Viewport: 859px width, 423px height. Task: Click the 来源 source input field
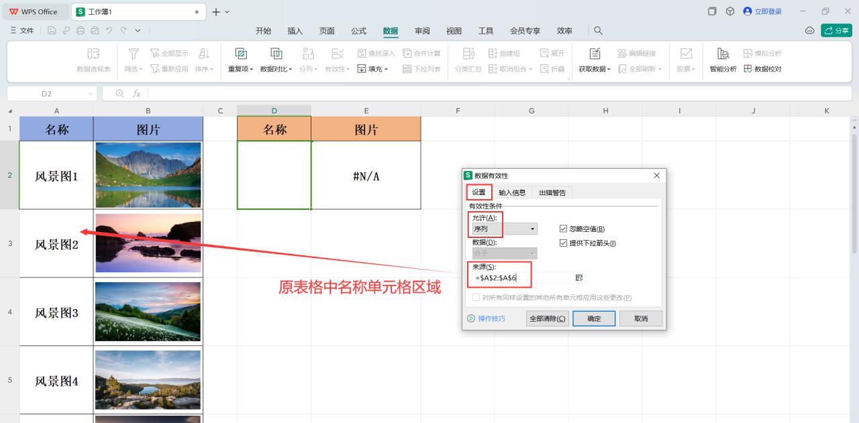point(522,278)
